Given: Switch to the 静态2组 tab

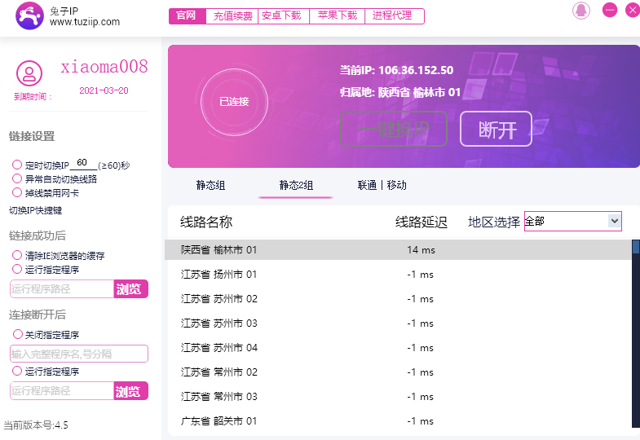Looking at the screenshot, I should tap(296, 185).
